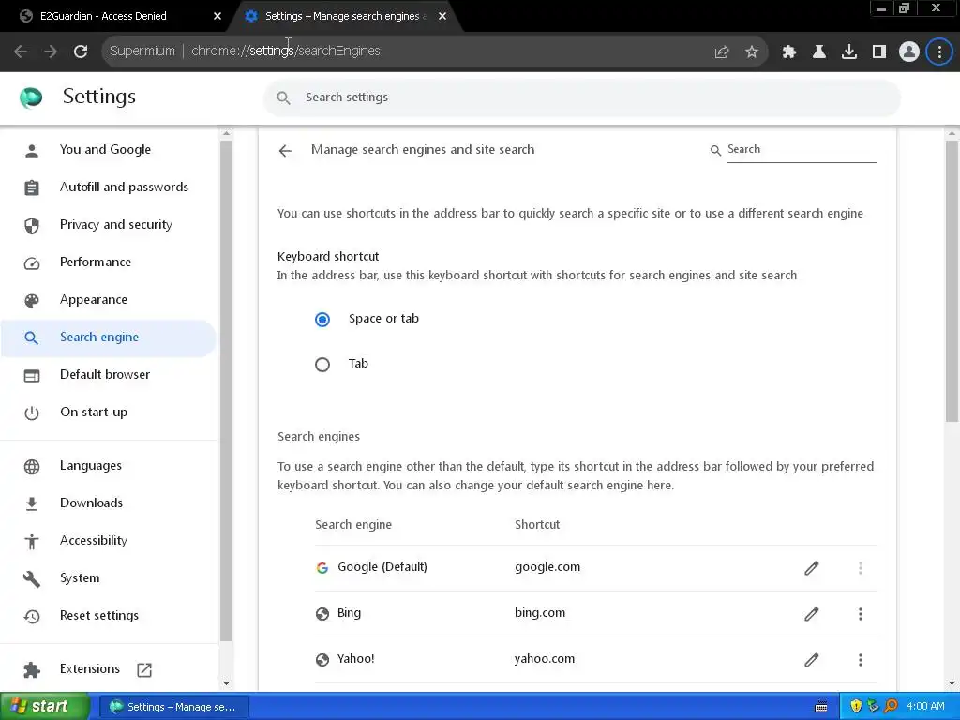
Task: Click the Supermium logo beside Settings
Action: tap(31, 97)
